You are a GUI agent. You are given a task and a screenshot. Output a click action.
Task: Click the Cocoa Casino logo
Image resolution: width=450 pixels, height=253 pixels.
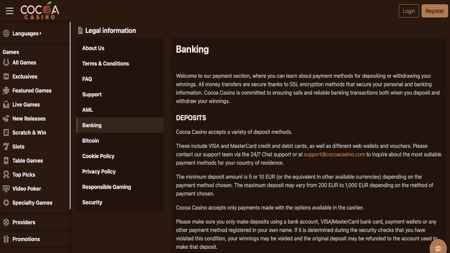[x=40, y=10]
